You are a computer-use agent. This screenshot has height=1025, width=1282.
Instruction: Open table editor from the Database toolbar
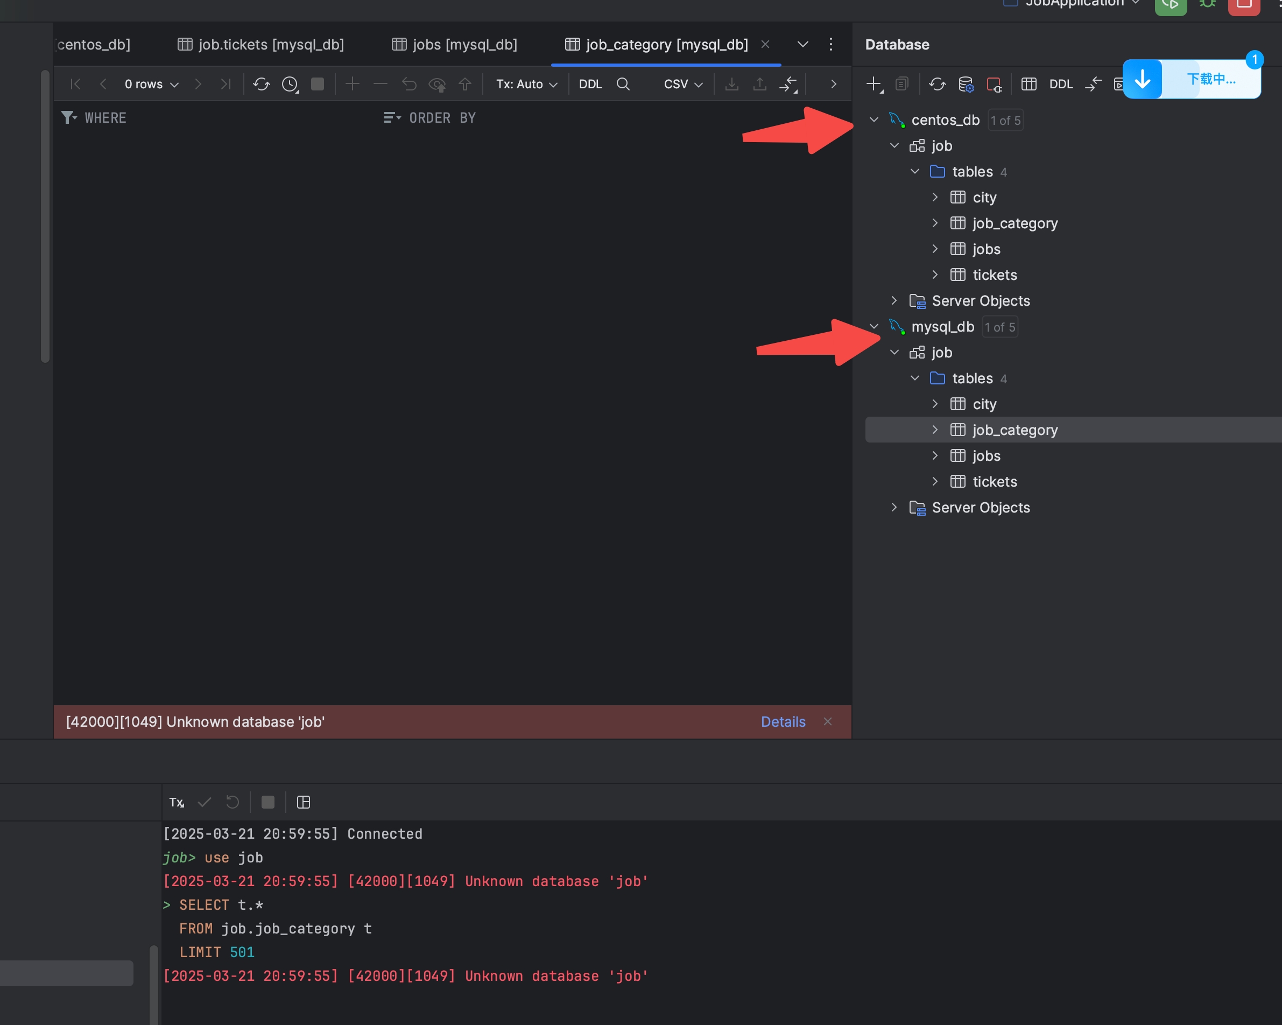tap(1029, 84)
